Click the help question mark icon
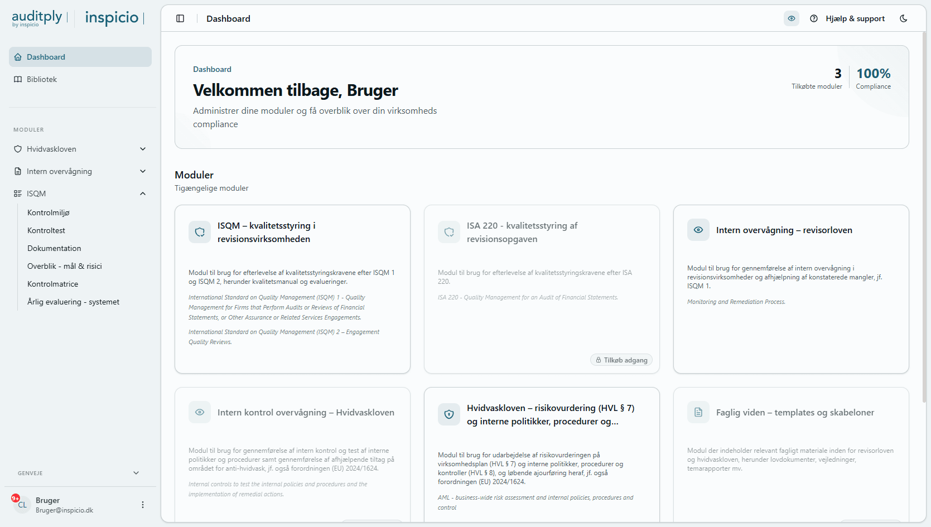 pos(814,18)
